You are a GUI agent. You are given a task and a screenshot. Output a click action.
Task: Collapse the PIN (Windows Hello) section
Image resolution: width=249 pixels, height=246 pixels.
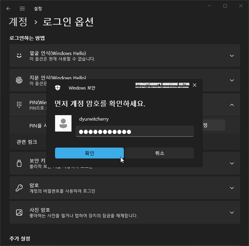pyautogui.click(x=232, y=105)
